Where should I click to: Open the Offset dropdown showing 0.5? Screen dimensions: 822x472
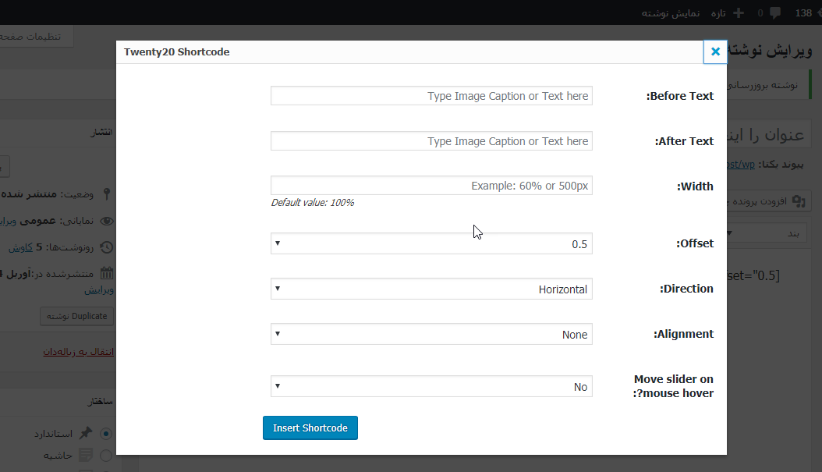coord(431,244)
